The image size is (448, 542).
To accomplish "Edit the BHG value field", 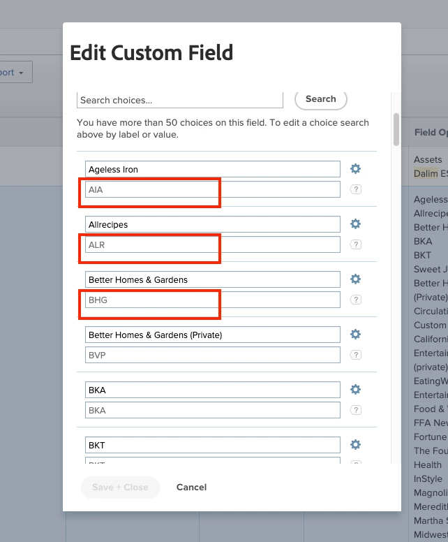I will [213, 300].
